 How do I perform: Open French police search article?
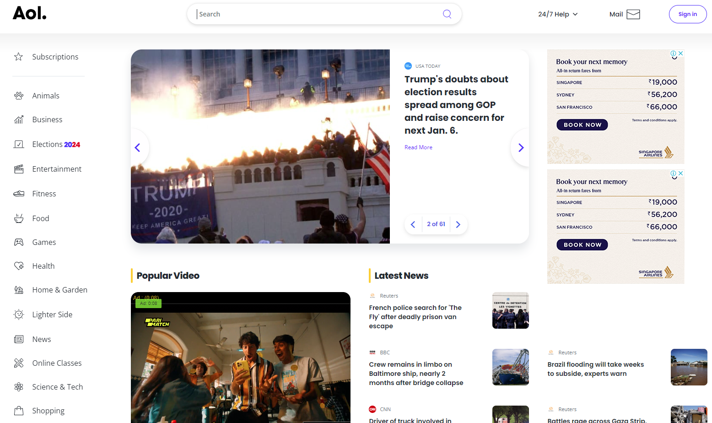tap(415, 317)
